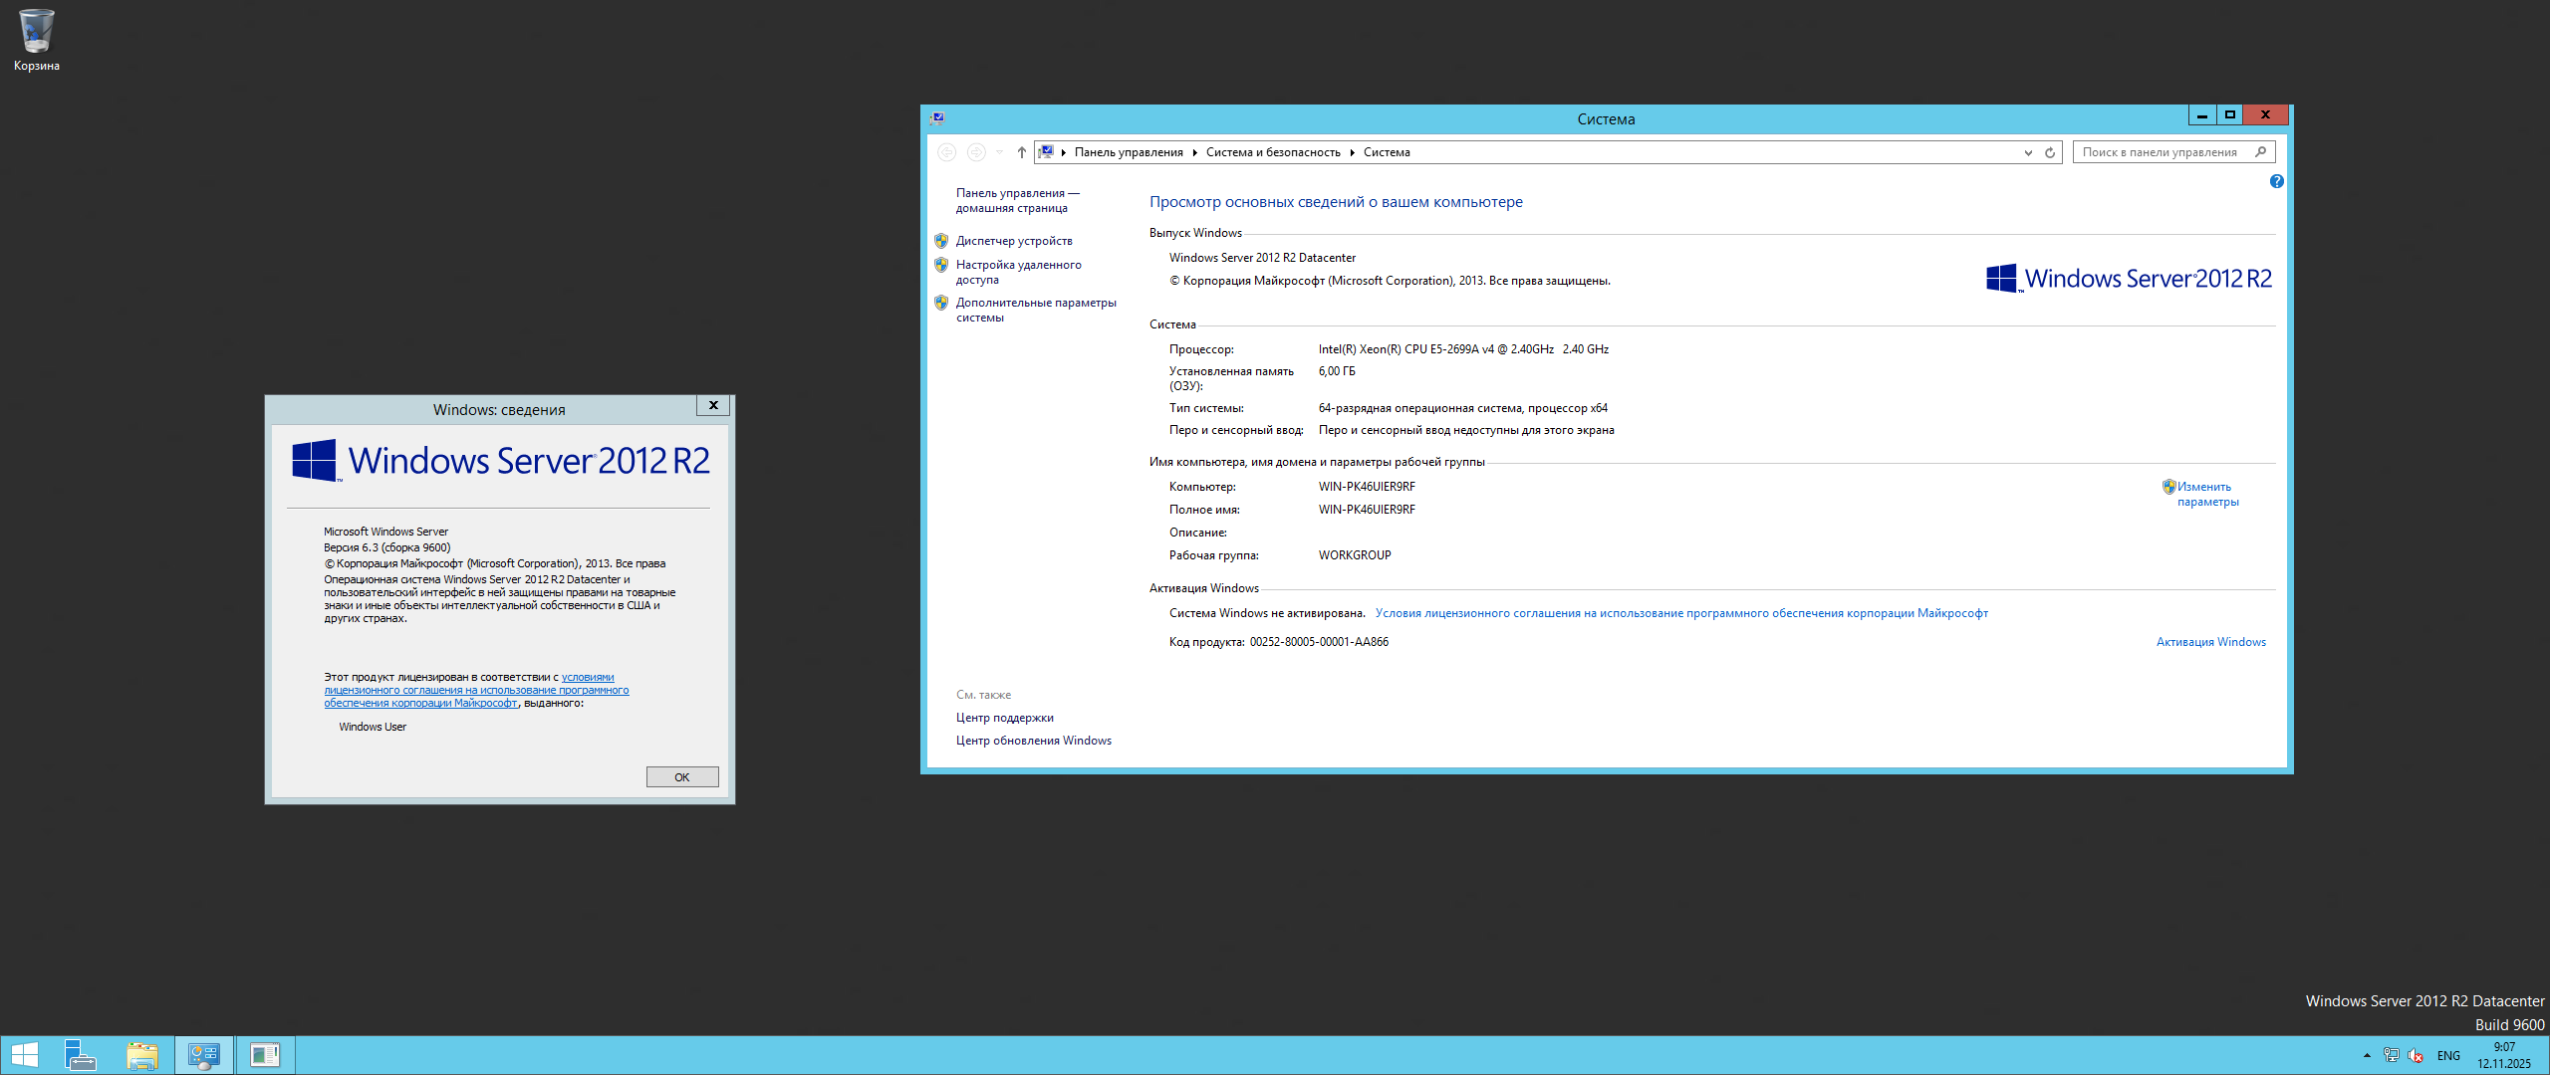Click the ENG language indicator
Screen dimensions: 2550x1075
[x=2448, y=1055]
